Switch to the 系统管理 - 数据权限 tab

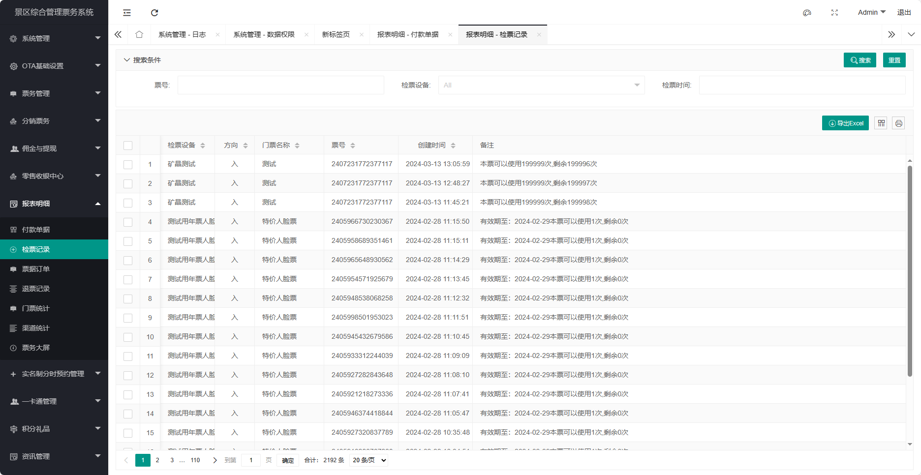(x=264, y=34)
